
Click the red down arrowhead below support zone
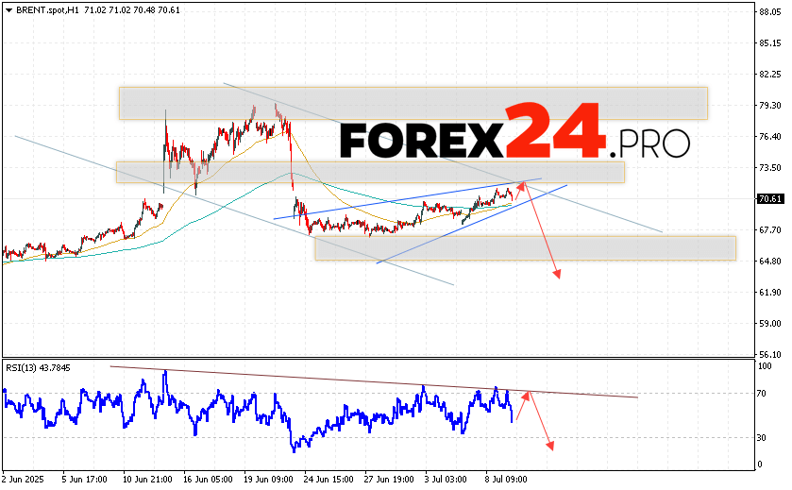click(557, 274)
